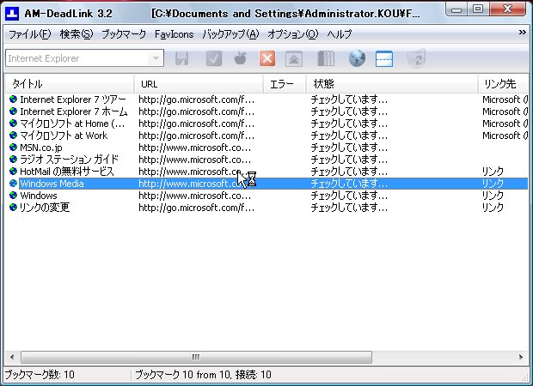Click globe icon of MSN.co.jp row

coord(13,148)
